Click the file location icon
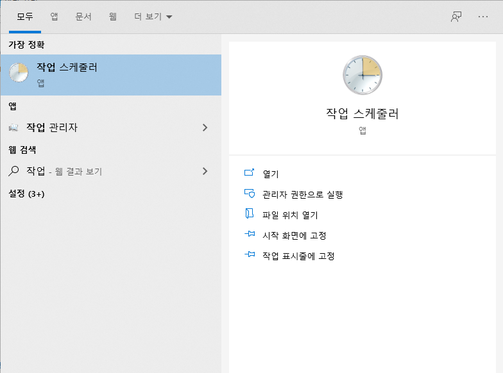The width and height of the screenshot is (503, 373). 249,213
